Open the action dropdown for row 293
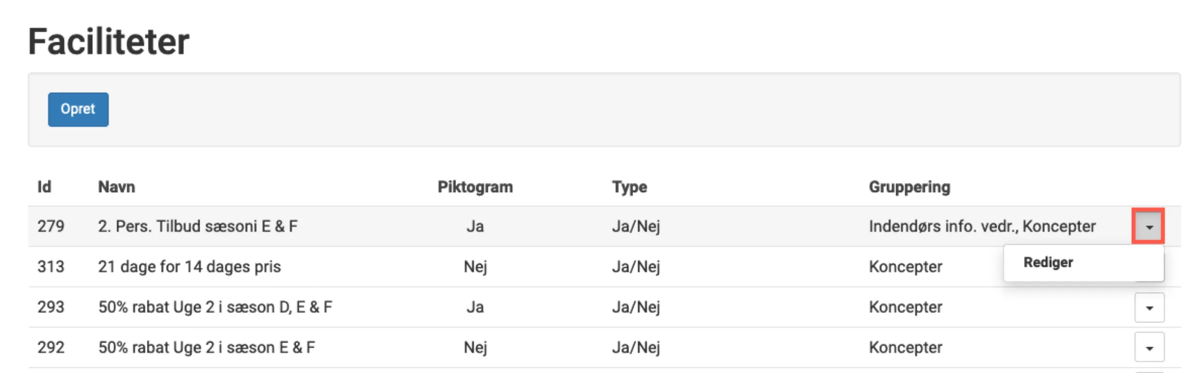This screenshot has width=1201, height=373. tap(1149, 308)
